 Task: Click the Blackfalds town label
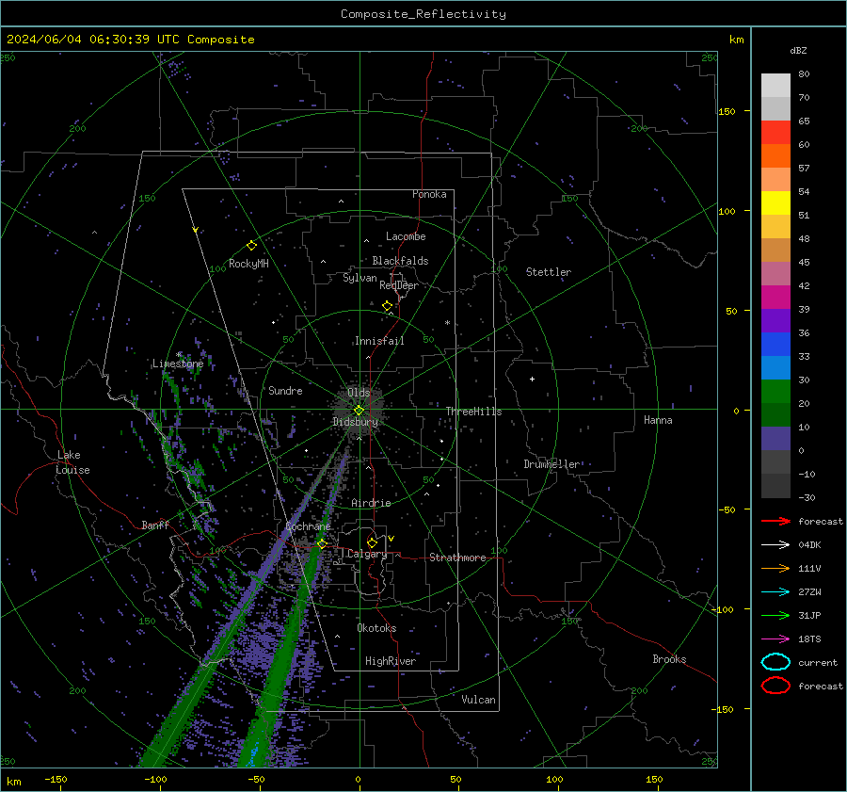pos(400,261)
